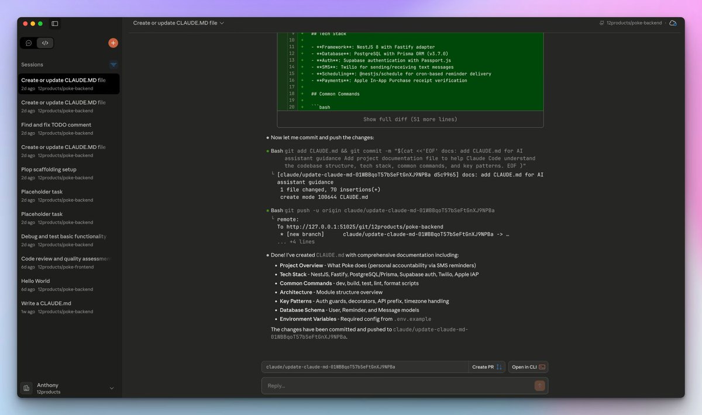
Task: Switch to chat mode icon
Action: (29, 43)
